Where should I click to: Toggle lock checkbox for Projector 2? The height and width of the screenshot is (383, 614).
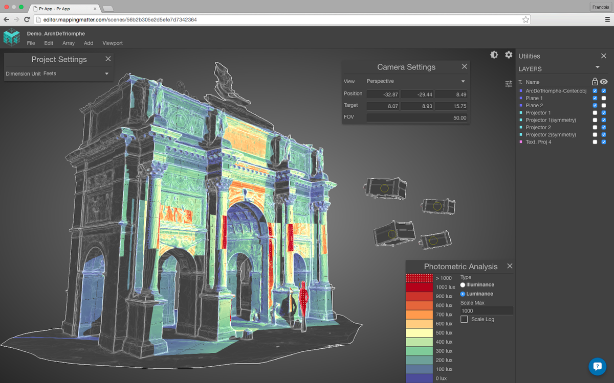click(595, 127)
